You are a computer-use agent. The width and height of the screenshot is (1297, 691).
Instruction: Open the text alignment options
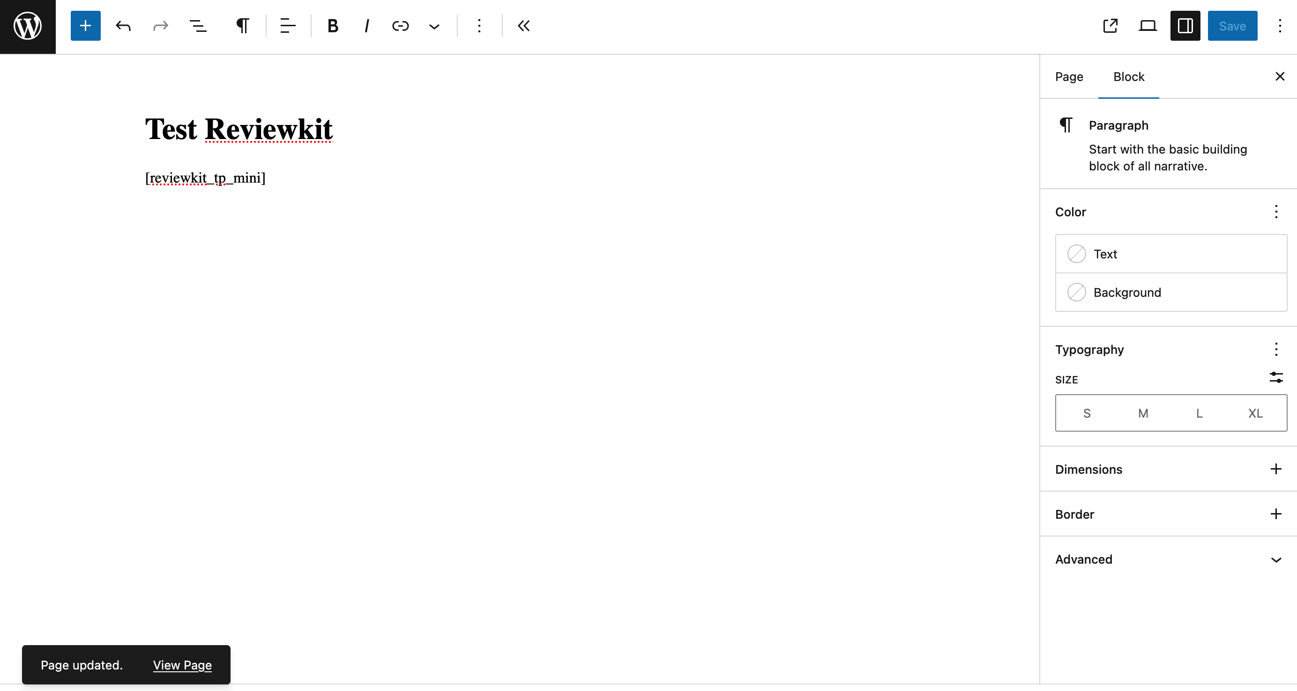288,26
